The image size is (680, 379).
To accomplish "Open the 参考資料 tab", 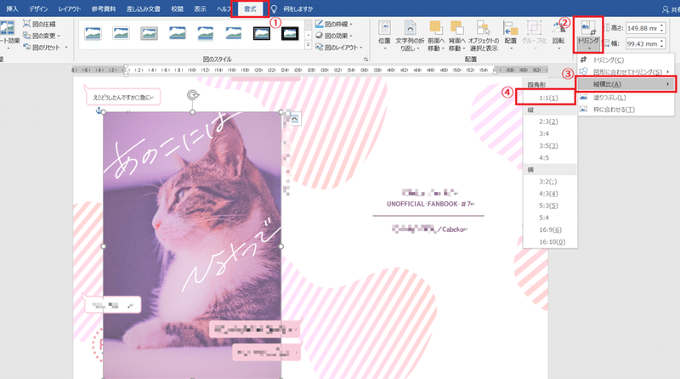I will point(104,8).
